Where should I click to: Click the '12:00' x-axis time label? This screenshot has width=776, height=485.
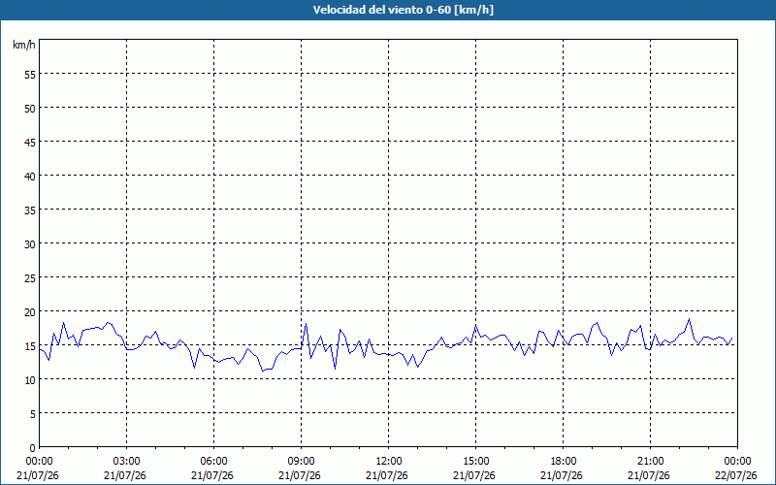389,462
